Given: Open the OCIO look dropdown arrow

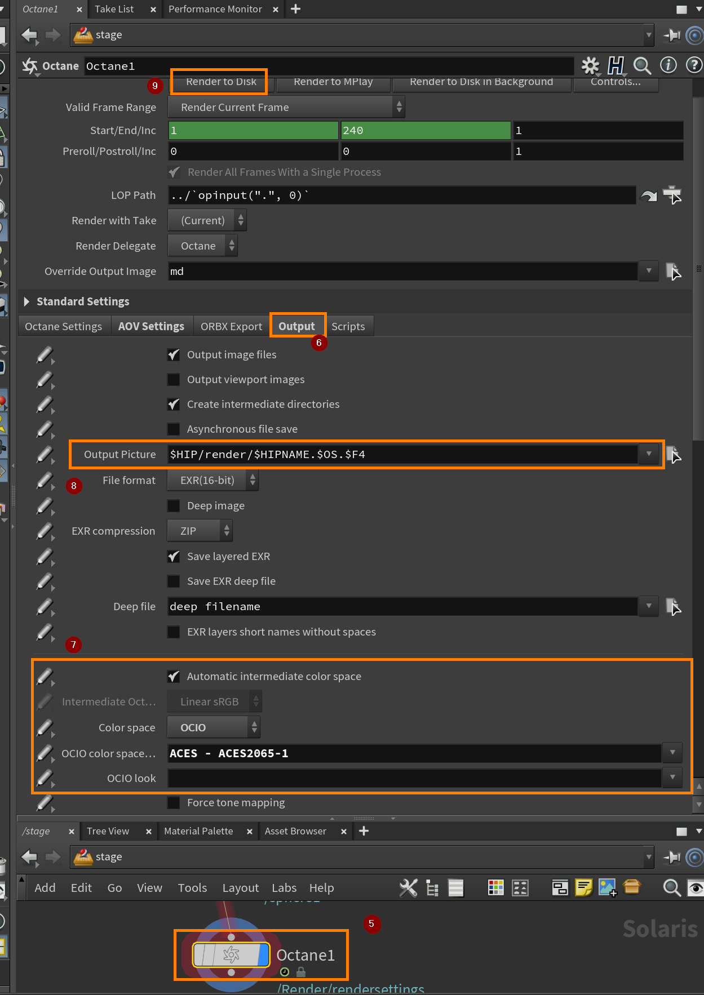Looking at the screenshot, I should 672,778.
